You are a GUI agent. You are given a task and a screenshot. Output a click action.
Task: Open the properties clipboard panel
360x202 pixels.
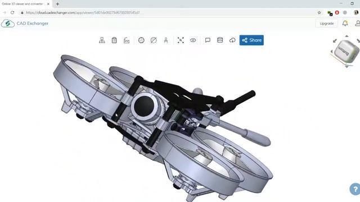(114, 40)
